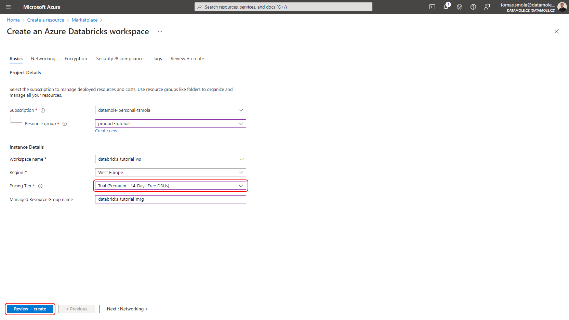Image resolution: width=569 pixels, height=320 pixels.
Task: Click the Create new resource group link
Action: (106, 131)
